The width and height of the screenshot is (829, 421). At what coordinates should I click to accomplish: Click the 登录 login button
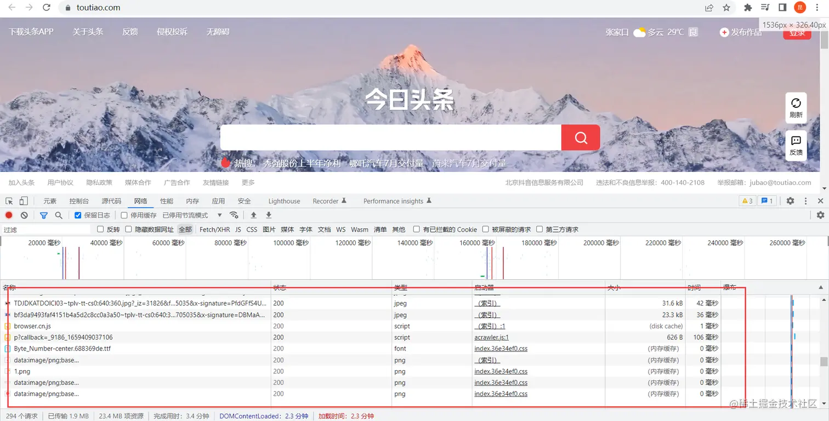pos(797,33)
